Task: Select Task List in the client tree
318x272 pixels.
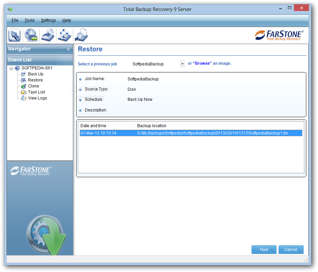Action: [x=36, y=92]
